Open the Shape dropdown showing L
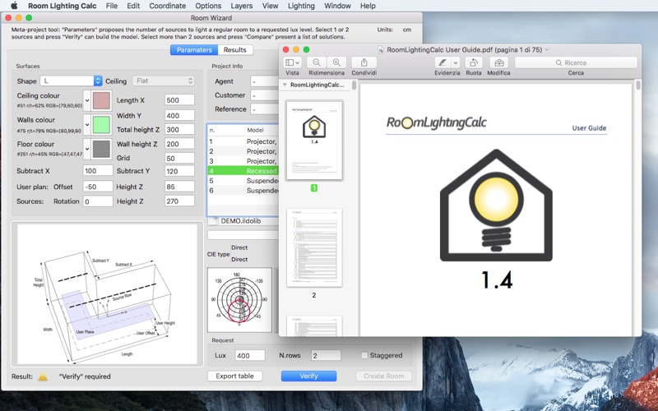The height and width of the screenshot is (411, 658). tap(71, 81)
